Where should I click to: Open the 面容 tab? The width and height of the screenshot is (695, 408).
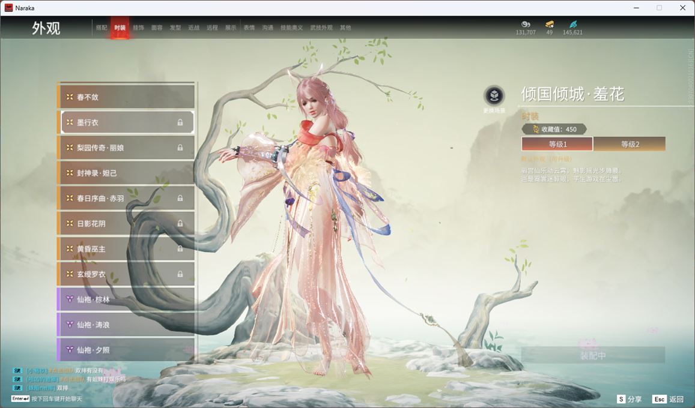(x=157, y=28)
